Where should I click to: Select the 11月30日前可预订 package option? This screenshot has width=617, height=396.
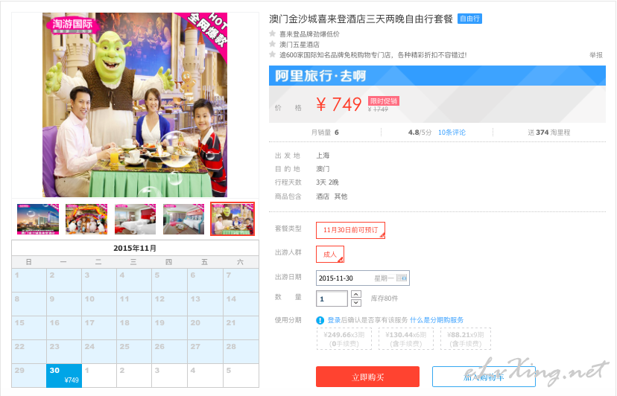tap(350, 230)
